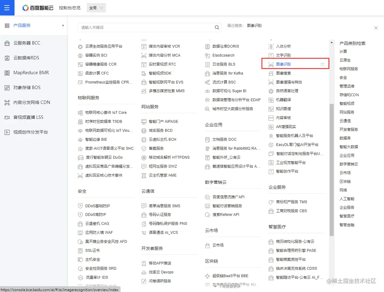Open the hamburger menu icon
This screenshot has width=384, height=292.
point(7,8)
